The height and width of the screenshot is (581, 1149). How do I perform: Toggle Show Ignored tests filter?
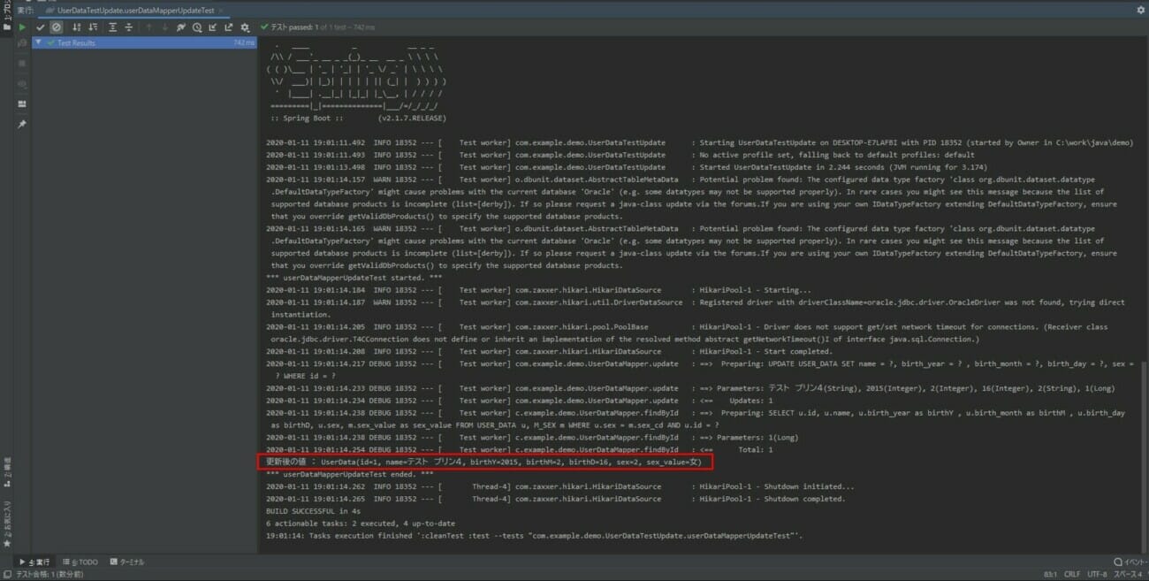56,27
